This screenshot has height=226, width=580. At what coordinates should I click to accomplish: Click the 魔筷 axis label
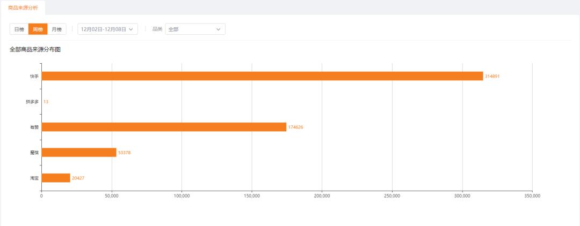[34, 153]
